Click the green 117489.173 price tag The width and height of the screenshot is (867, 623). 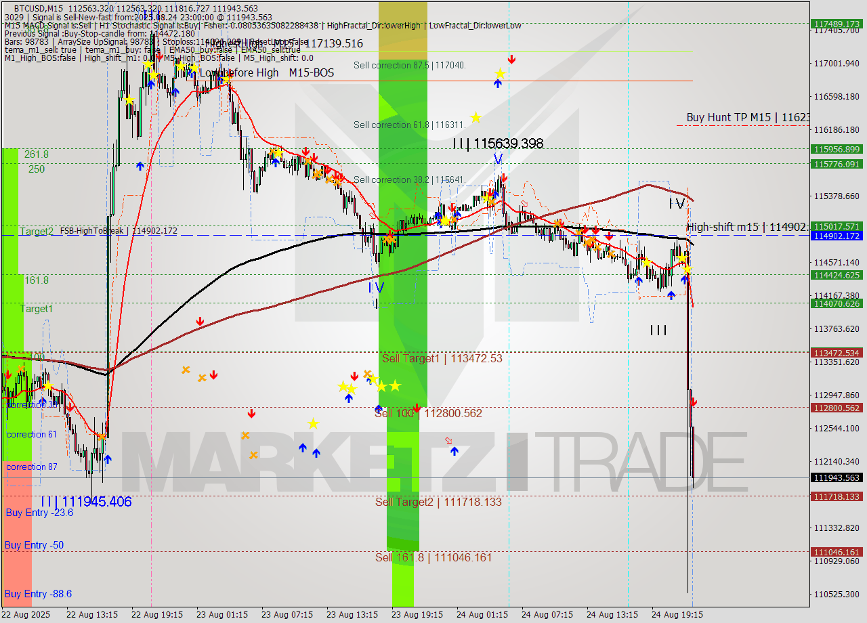837,24
